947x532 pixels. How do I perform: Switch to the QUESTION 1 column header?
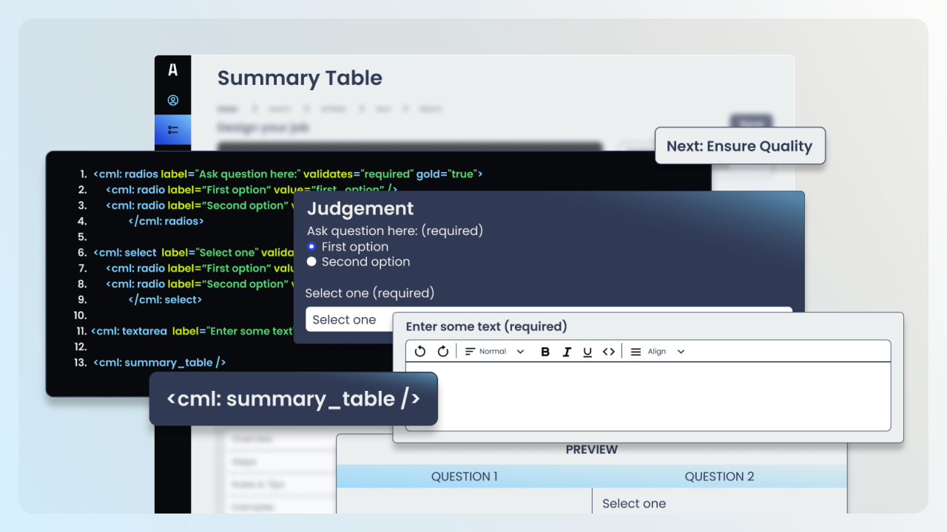pos(465,477)
